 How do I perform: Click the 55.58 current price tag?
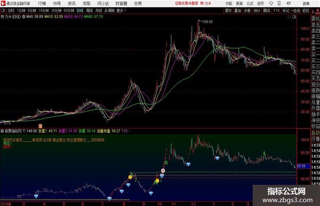301,166
